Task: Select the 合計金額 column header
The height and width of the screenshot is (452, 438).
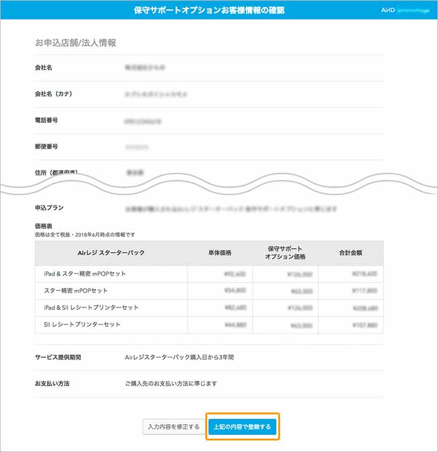Action: pyautogui.click(x=351, y=252)
